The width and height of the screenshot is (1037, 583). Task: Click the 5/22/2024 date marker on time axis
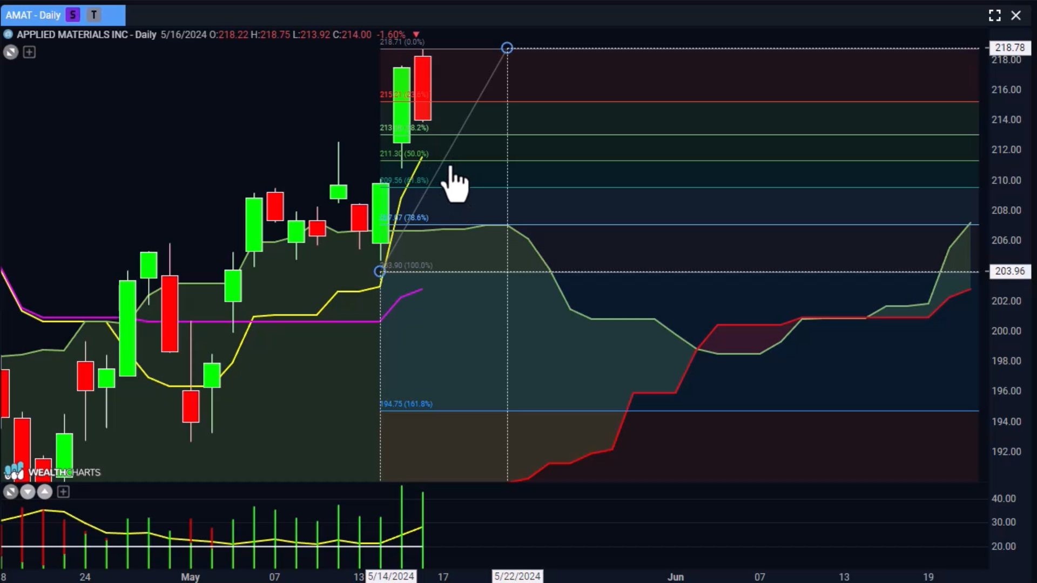pyautogui.click(x=517, y=577)
